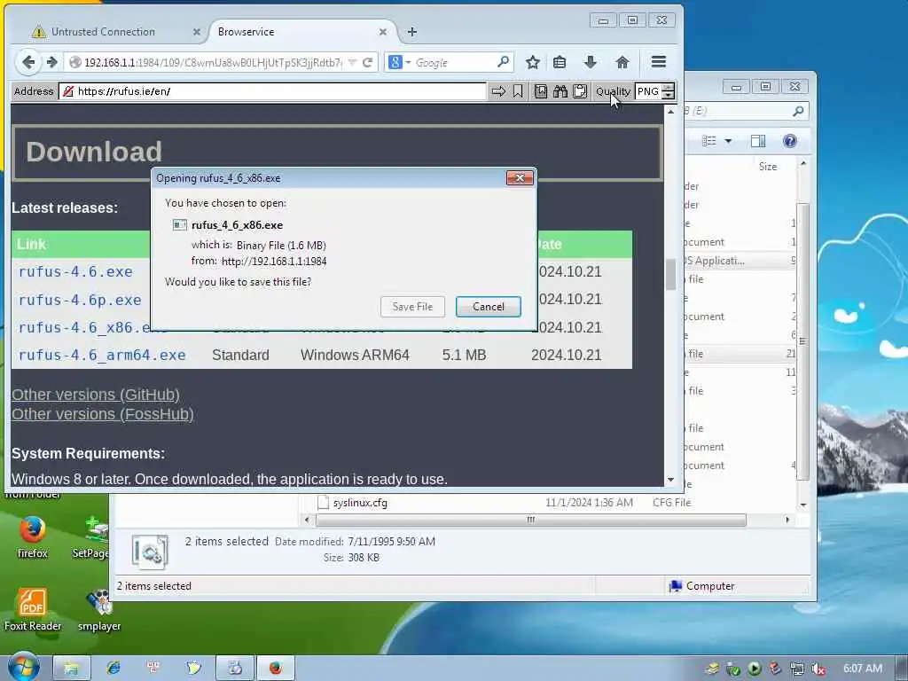Show bookmarks list icon in Firefox toolbar
The height and width of the screenshot is (681, 908).
point(560,62)
